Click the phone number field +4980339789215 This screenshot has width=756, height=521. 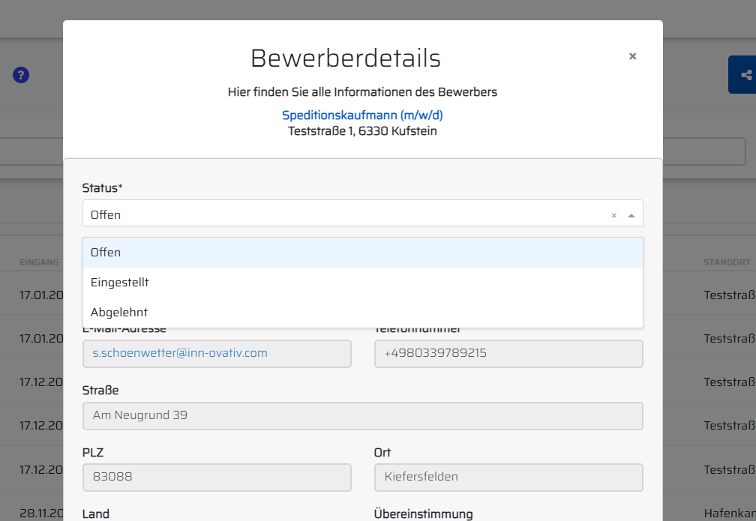click(x=508, y=354)
